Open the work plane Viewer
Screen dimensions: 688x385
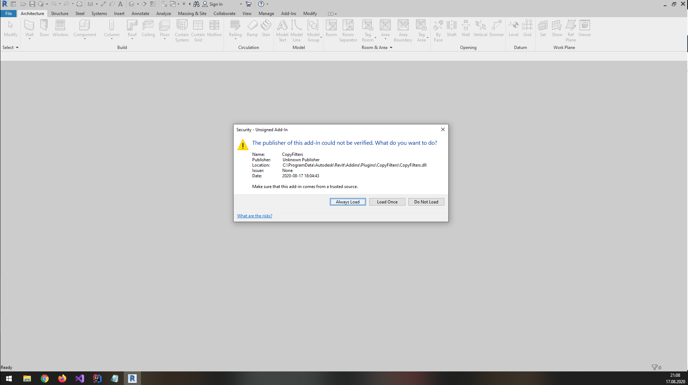pos(585,29)
